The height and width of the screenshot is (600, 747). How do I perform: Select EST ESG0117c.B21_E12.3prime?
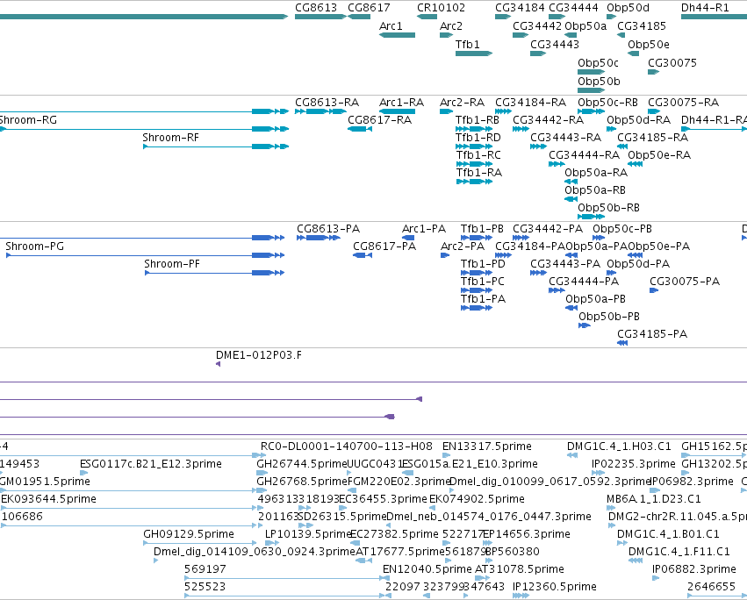84,473
